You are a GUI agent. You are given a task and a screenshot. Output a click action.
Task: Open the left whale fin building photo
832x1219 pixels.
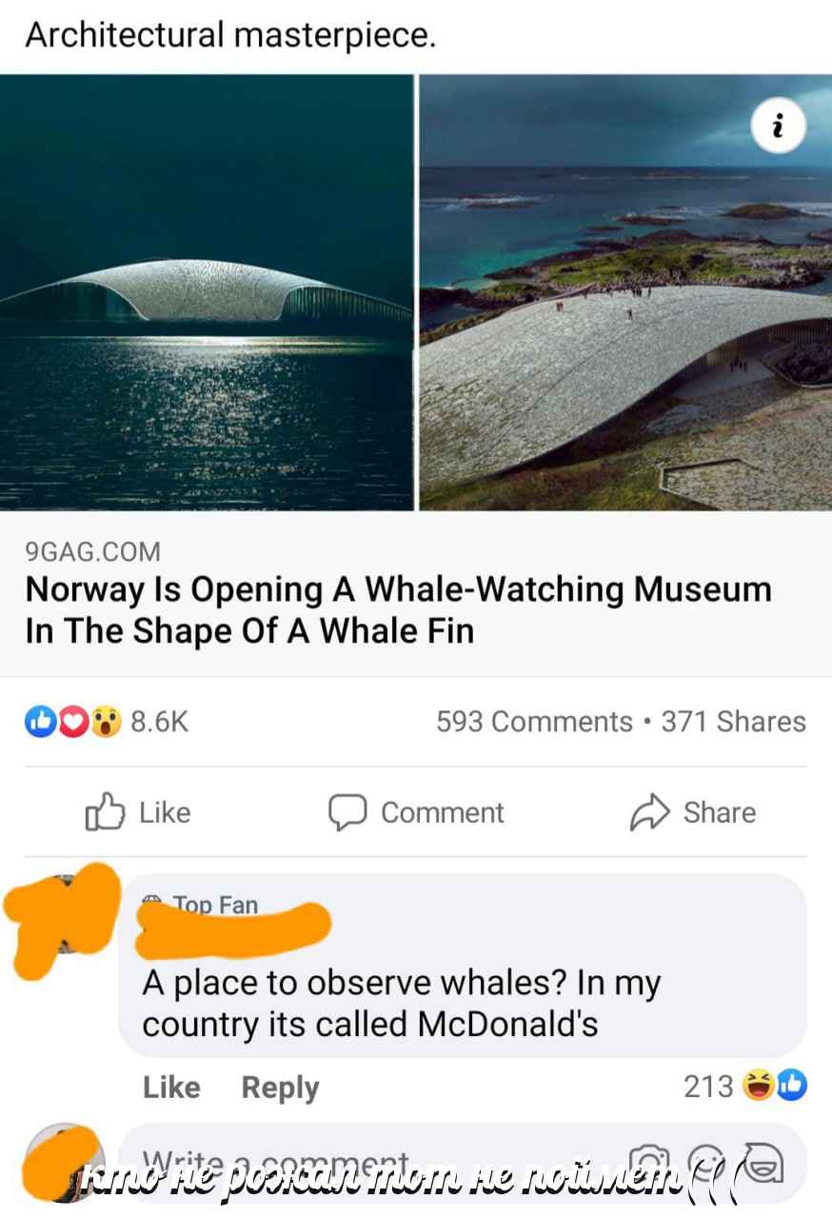coord(207,292)
